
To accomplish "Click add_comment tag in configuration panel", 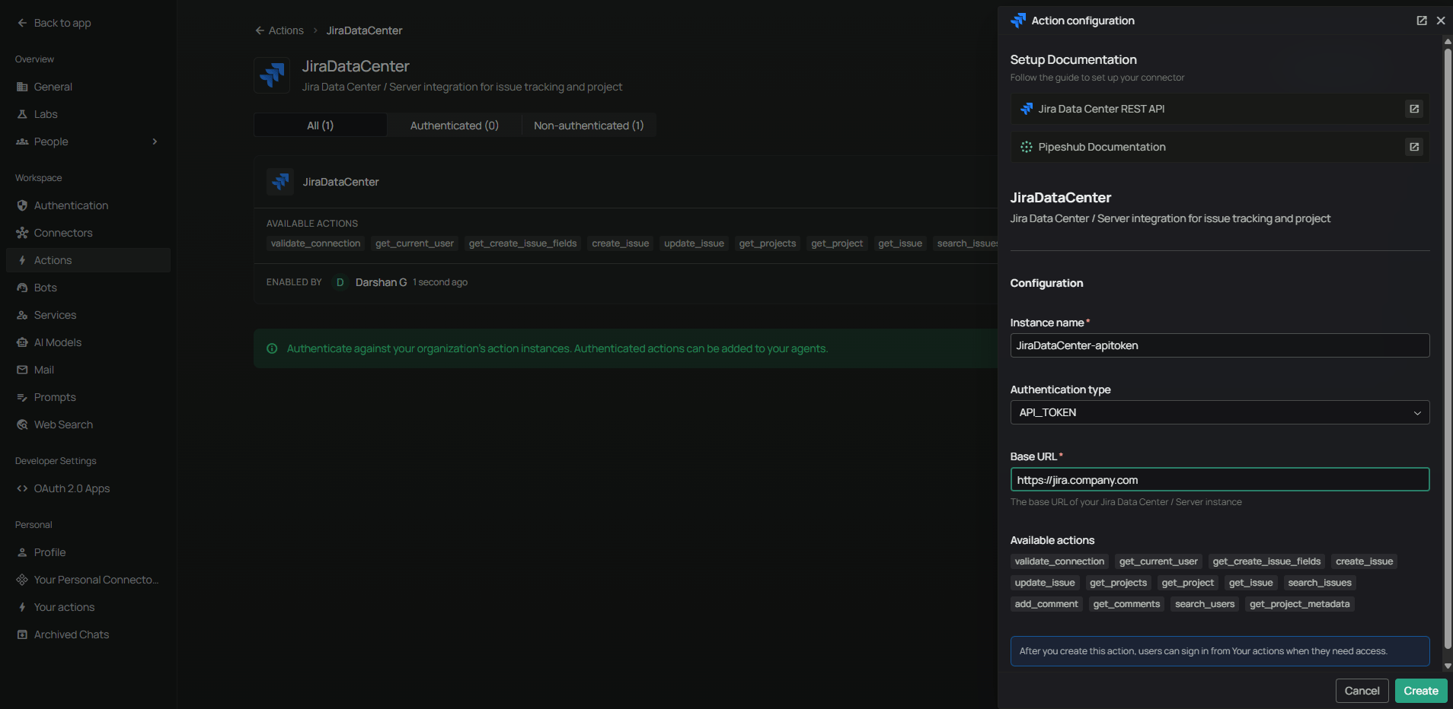I will 1046,604.
